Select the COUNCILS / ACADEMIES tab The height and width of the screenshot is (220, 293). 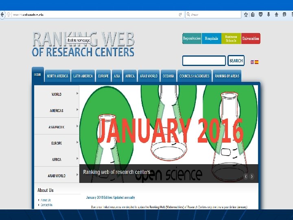coord(195,76)
